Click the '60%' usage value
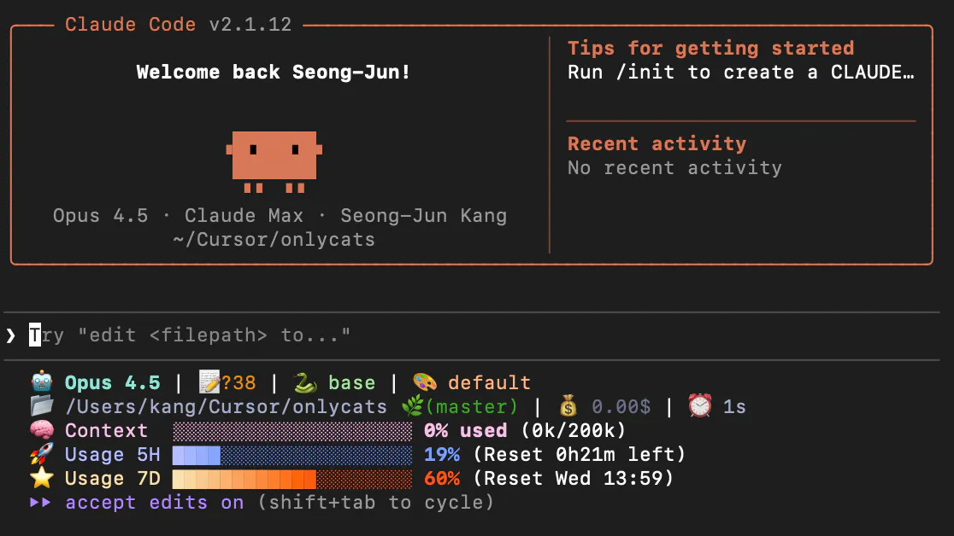954x536 pixels. point(442,479)
